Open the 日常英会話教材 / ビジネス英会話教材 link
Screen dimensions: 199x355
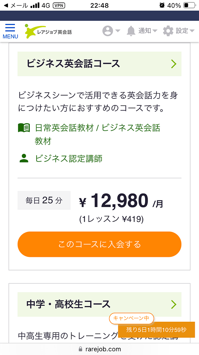(x=97, y=128)
